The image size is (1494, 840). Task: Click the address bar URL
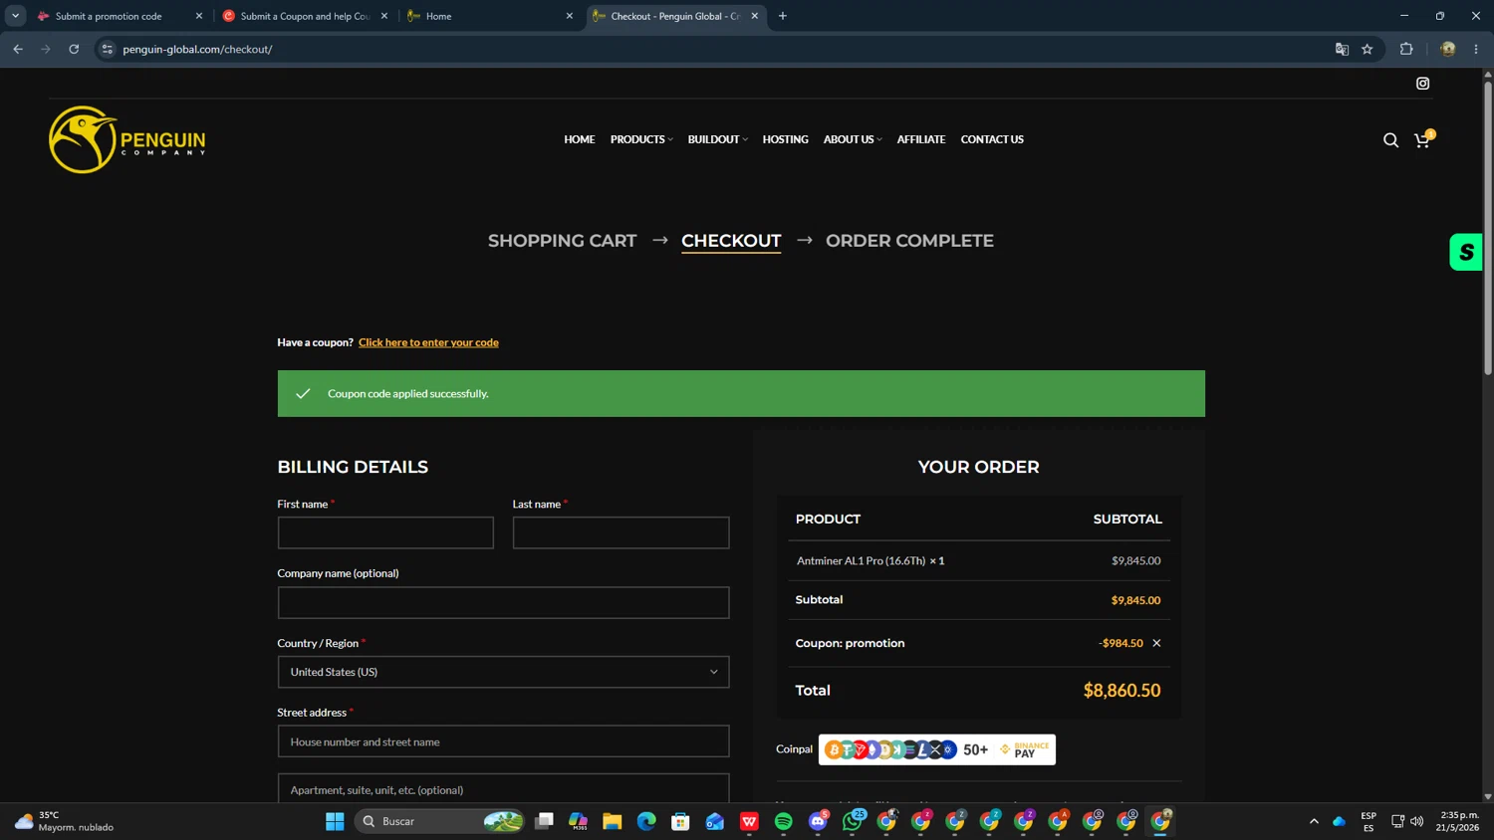pyautogui.click(x=197, y=49)
